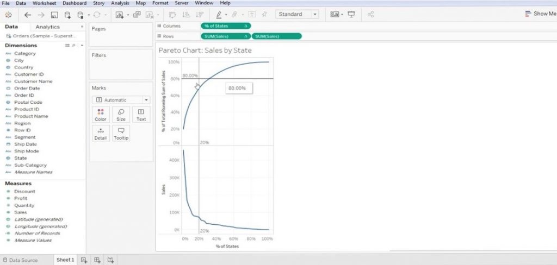
Task: Switch to the Analytics tab
Action: 48,27
